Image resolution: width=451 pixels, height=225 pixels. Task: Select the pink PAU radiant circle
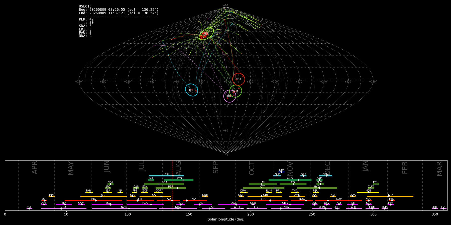(x=230, y=96)
